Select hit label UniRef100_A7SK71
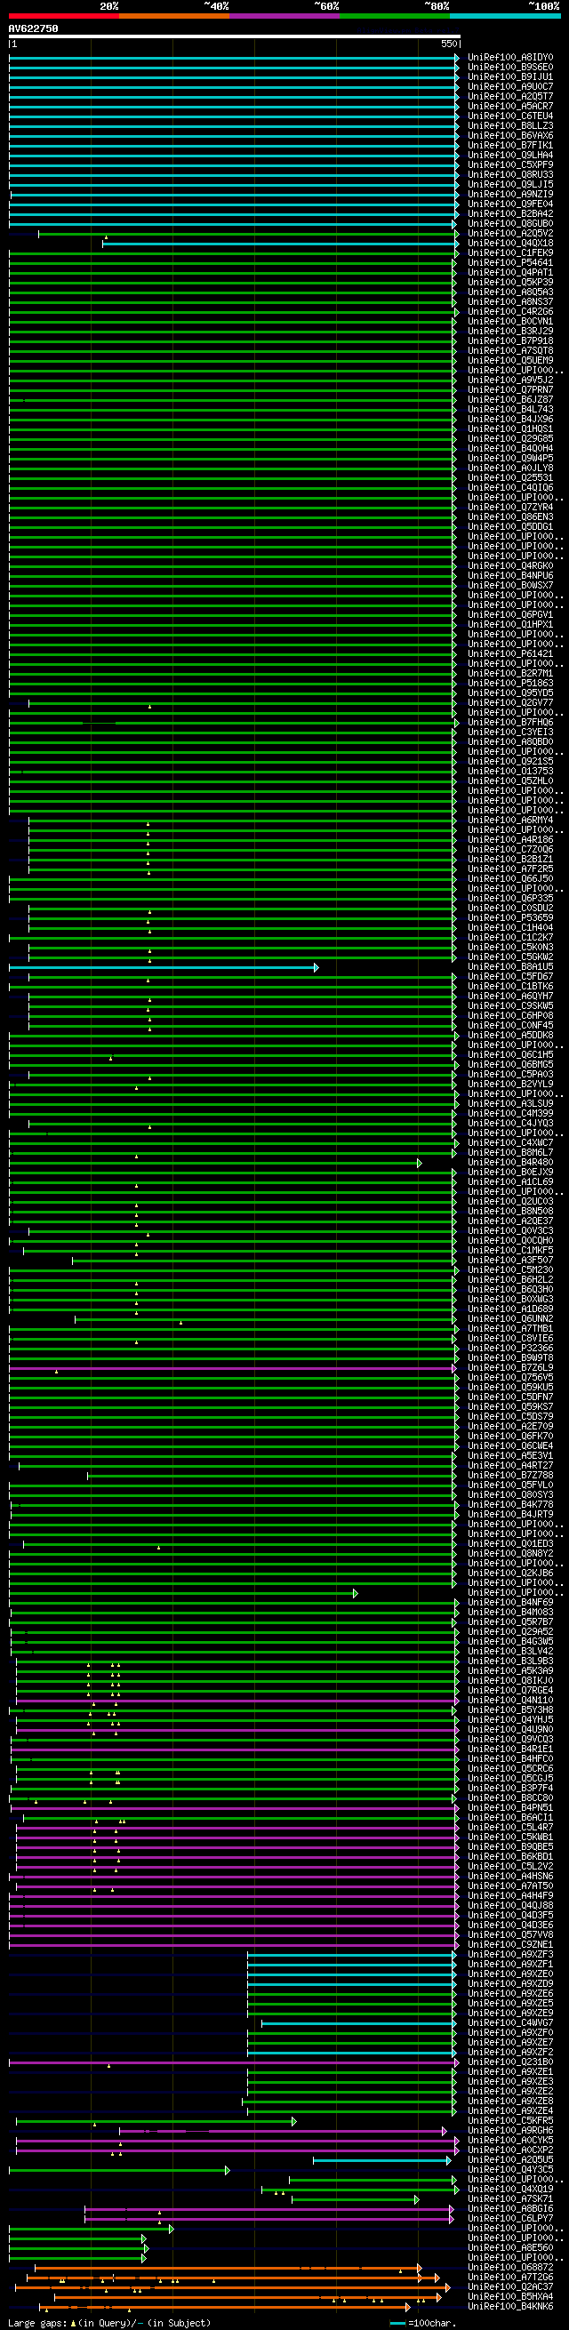Screen dimensions: 569x2330 click(x=510, y=2199)
